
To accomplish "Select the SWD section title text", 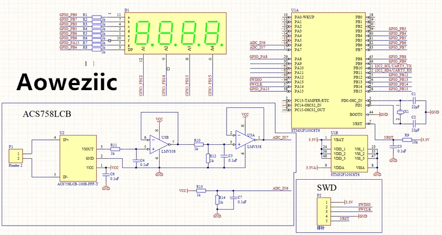I will coord(327,187).
